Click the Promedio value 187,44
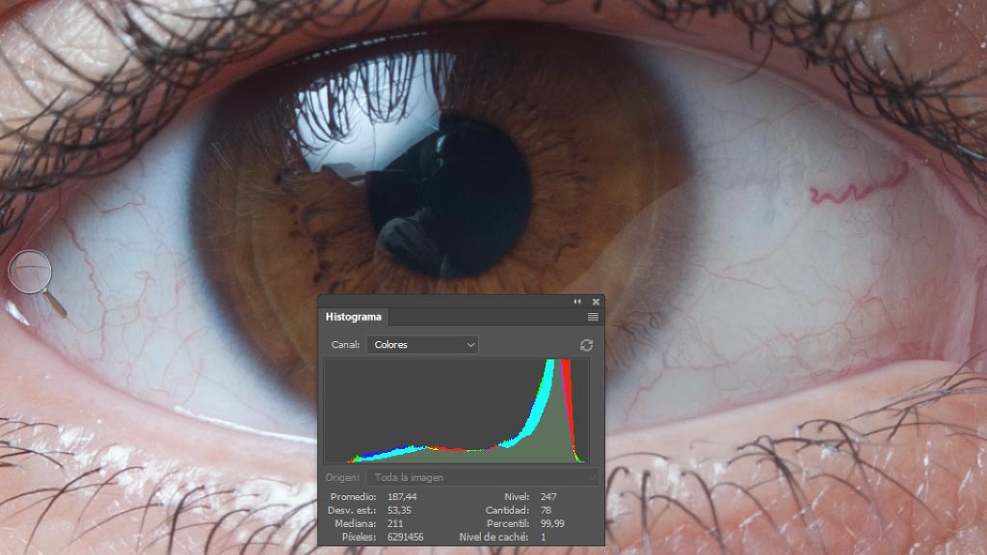This screenshot has height=555, width=987. point(402,497)
